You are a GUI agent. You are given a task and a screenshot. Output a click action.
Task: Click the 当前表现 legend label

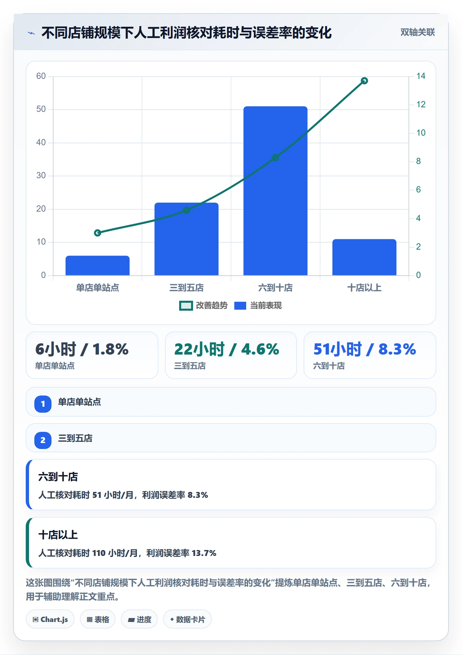click(x=266, y=306)
